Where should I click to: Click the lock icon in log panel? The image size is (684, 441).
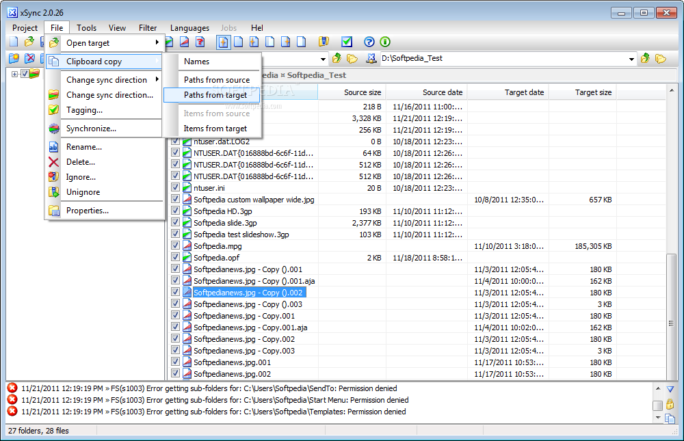[x=670, y=404]
